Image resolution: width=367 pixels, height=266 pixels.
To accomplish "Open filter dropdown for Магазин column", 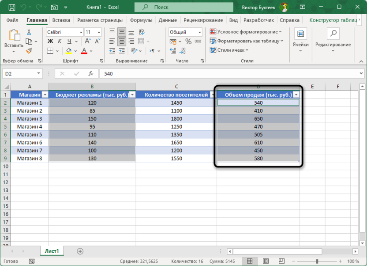I will [45, 95].
